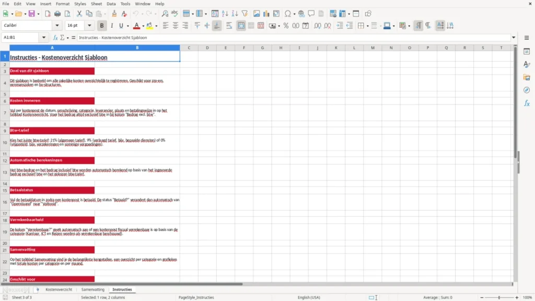Open sidebar Gallery panel
The image size is (535, 301).
(527, 77)
